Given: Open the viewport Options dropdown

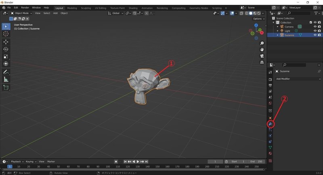Looking at the screenshot, I should [x=258, y=19].
